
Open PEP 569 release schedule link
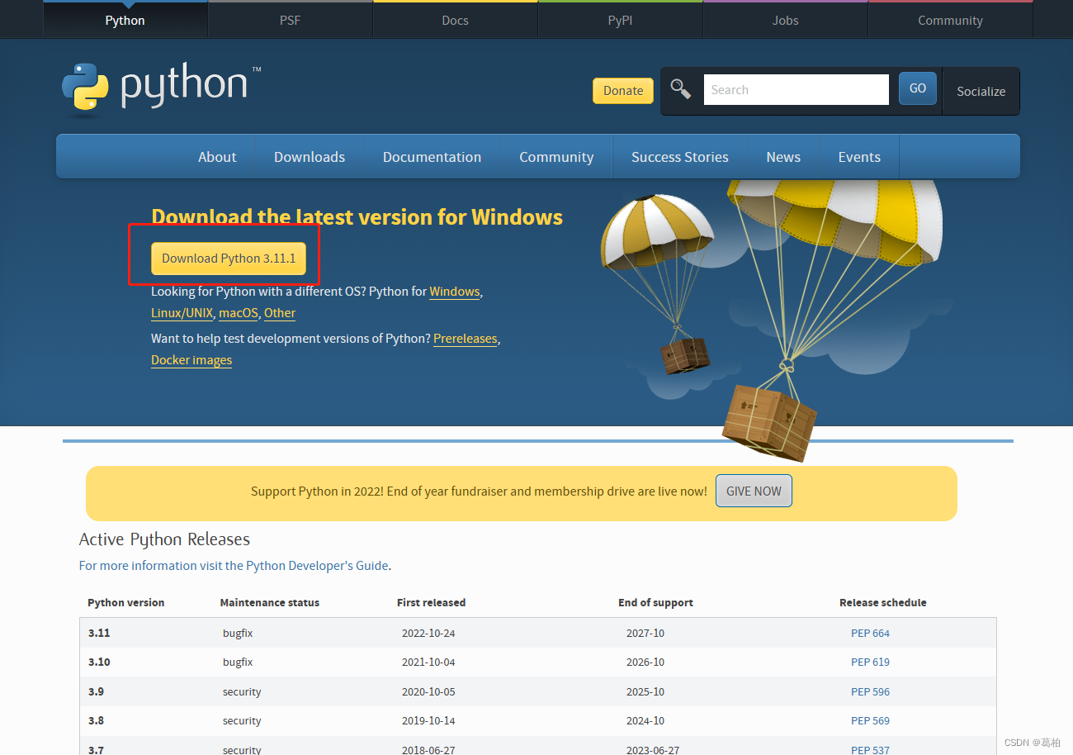(870, 721)
